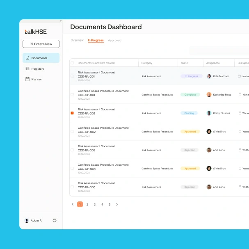Open settings gear next to Adam P.
Viewport: 249px width, 249px height.
(x=55, y=220)
